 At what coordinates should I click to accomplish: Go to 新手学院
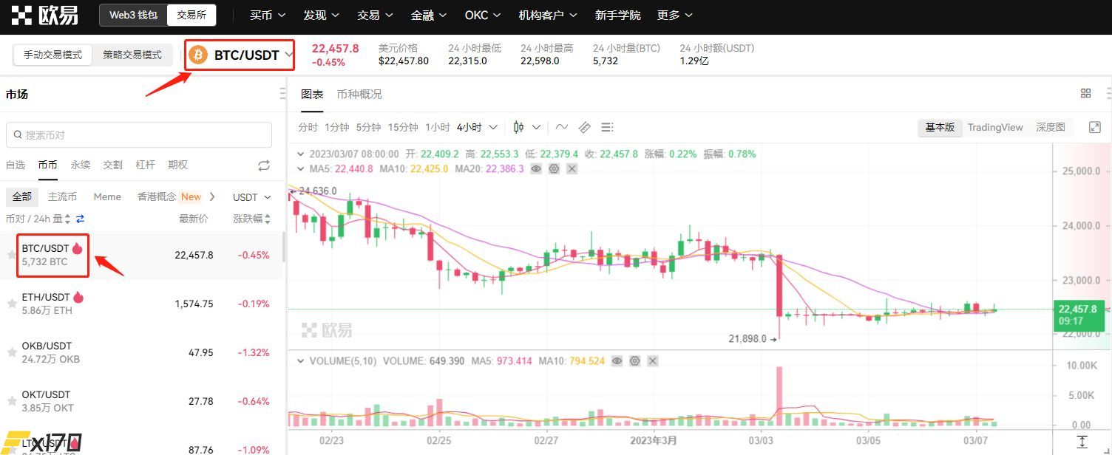617,15
